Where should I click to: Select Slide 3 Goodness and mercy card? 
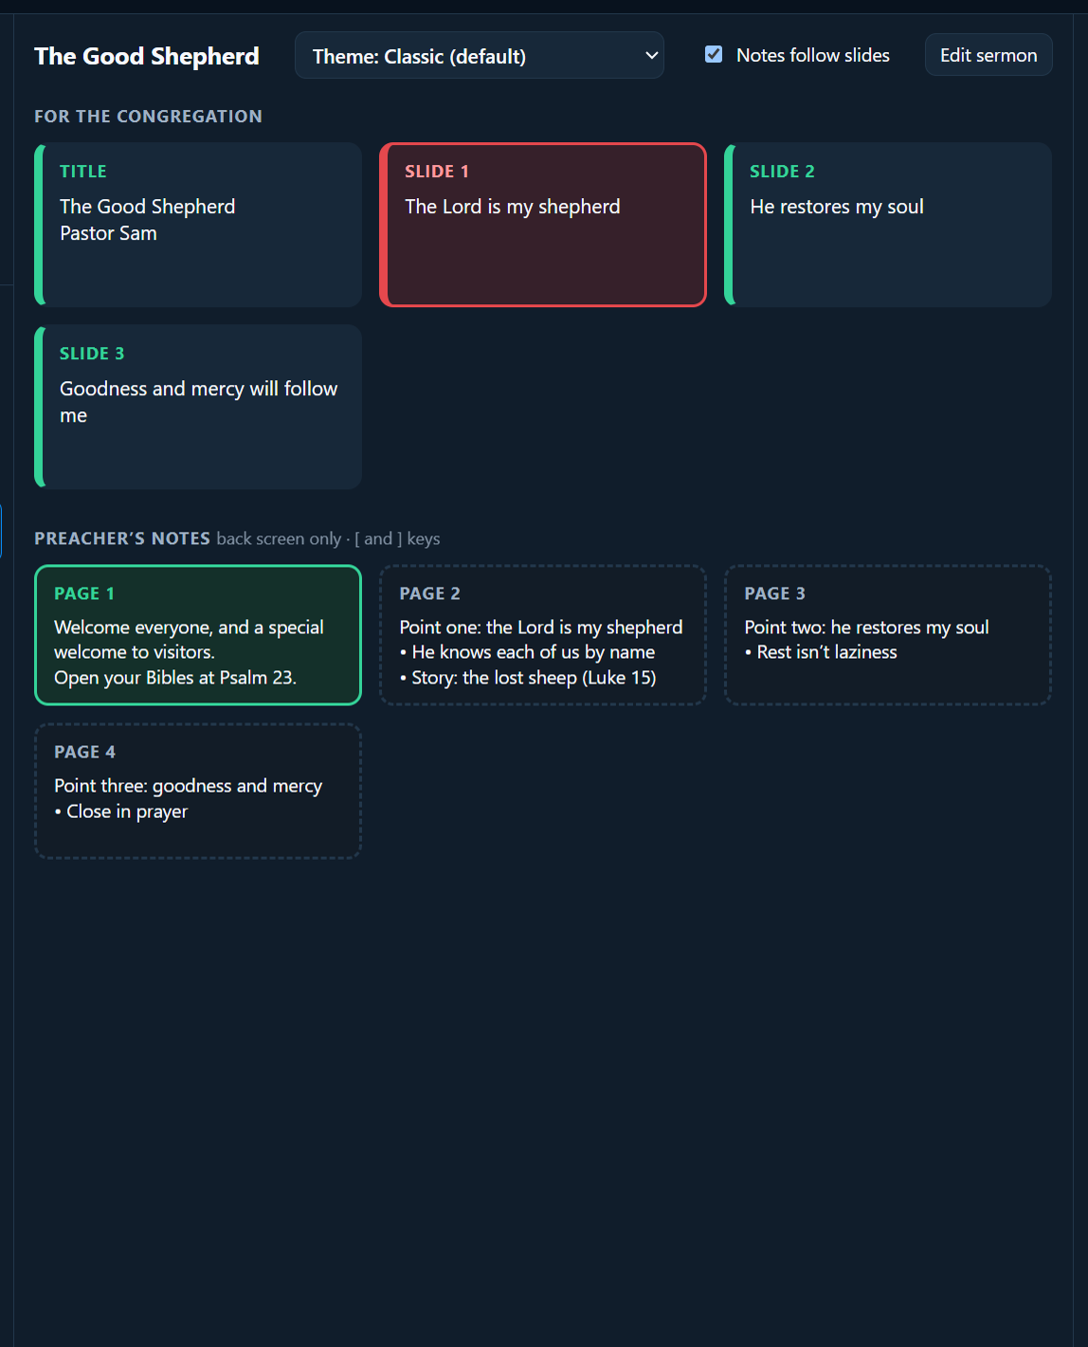(x=198, y=407)
